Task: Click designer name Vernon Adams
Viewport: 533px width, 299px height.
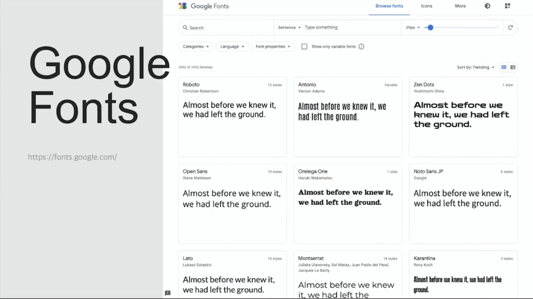Action: [x=311, y=91]
